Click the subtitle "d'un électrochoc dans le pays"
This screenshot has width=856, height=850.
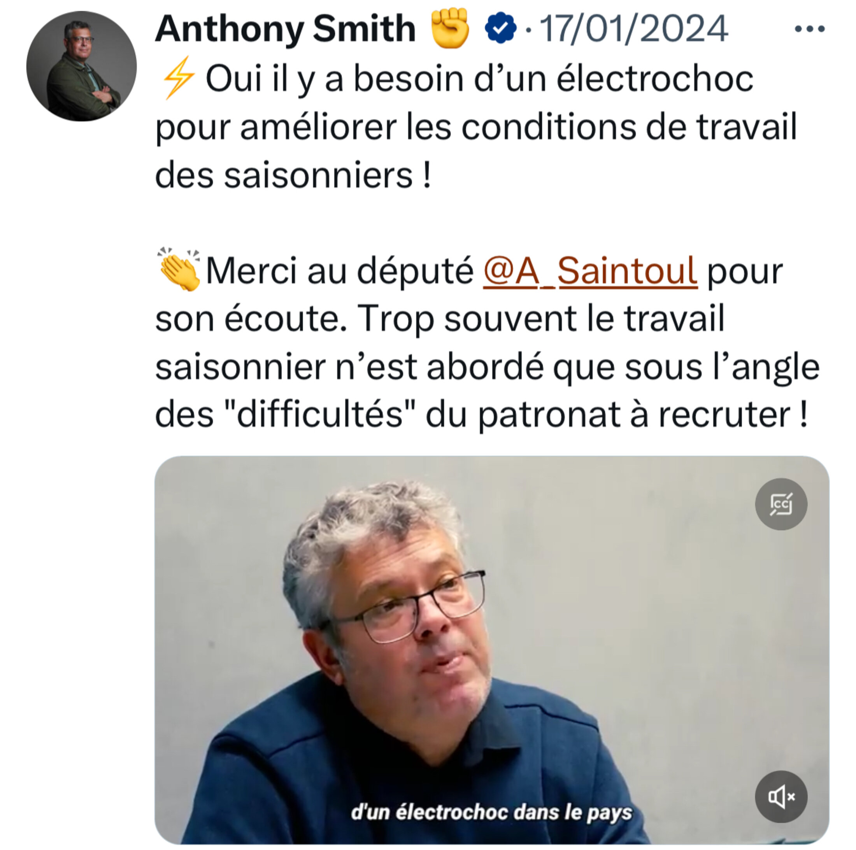(x=492, y=812)
